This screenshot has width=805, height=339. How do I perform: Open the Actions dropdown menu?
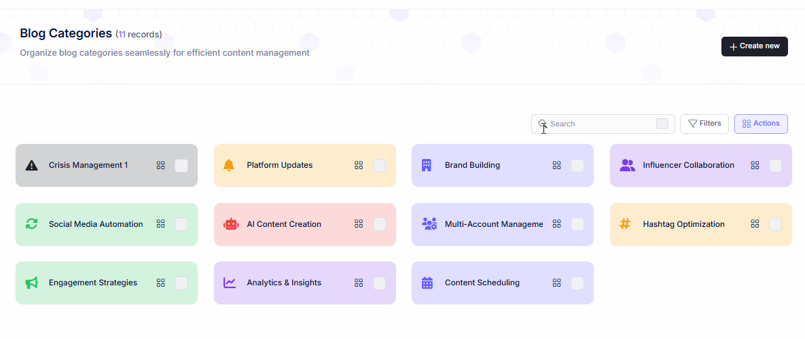tap(761, 124)
